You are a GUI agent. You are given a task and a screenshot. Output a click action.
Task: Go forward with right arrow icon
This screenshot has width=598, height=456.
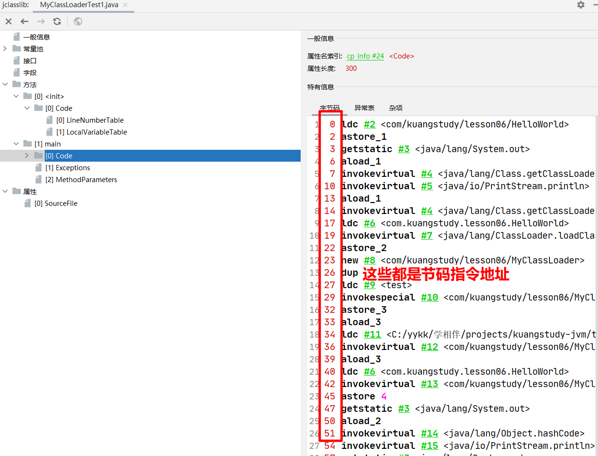coord(41,21)
